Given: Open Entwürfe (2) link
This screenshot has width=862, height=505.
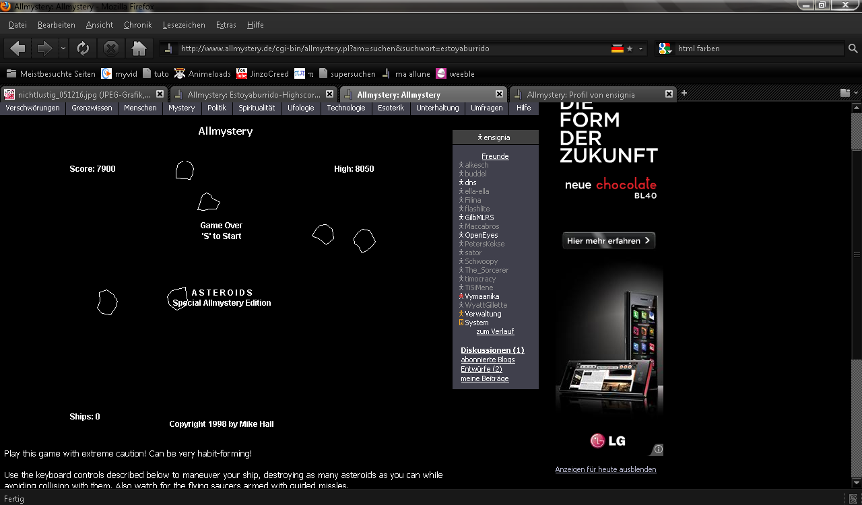Looking at the screenshot, I should point(482,369).
